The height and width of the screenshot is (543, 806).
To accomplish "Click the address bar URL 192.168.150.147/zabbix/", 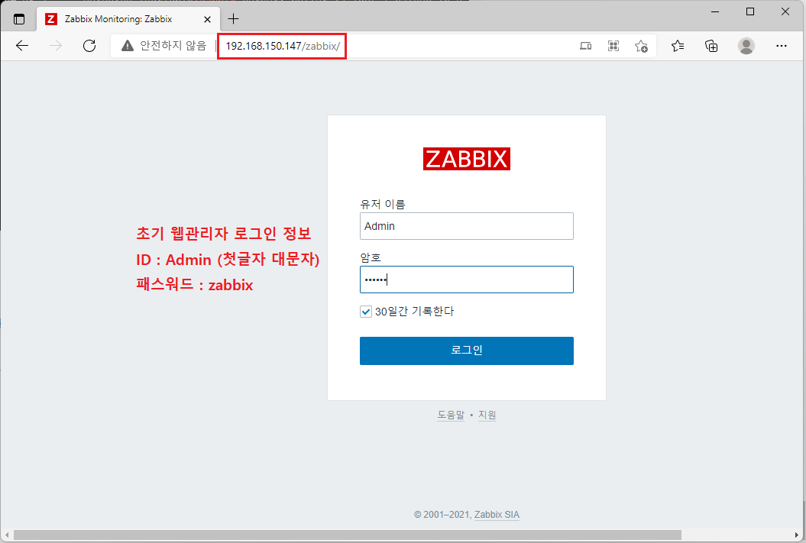I will click(x=283, y=46).
